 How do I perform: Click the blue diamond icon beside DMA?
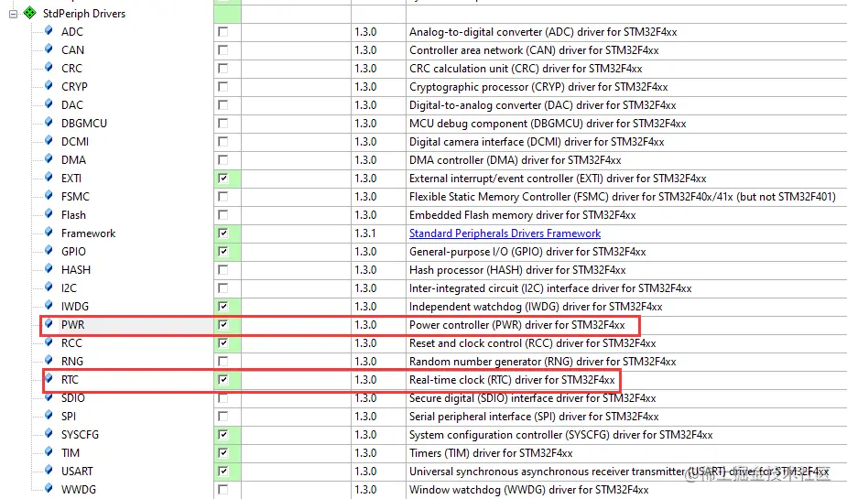click(49, 159)
